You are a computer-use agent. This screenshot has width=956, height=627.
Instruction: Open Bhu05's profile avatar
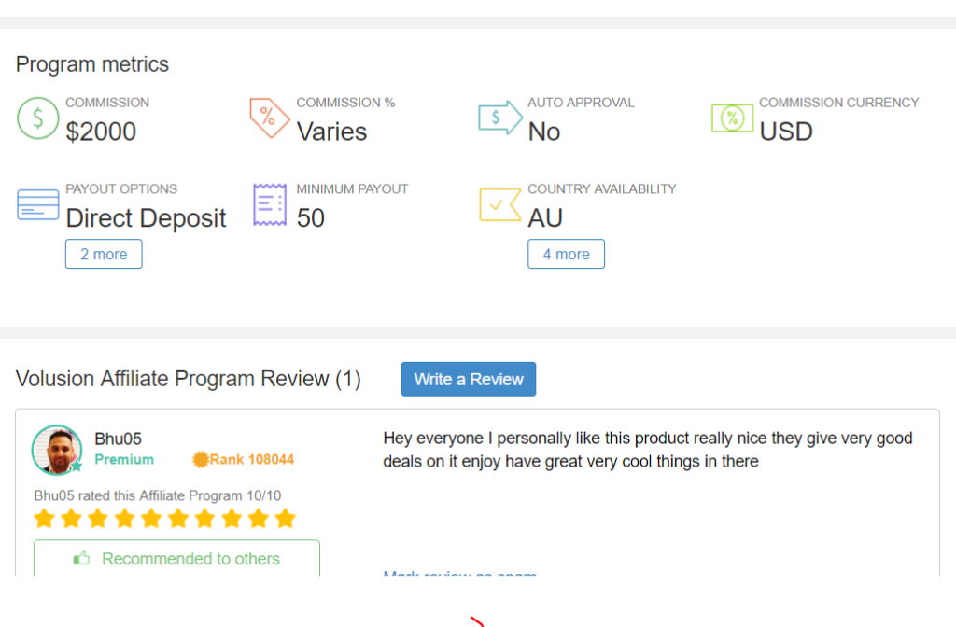57,451
